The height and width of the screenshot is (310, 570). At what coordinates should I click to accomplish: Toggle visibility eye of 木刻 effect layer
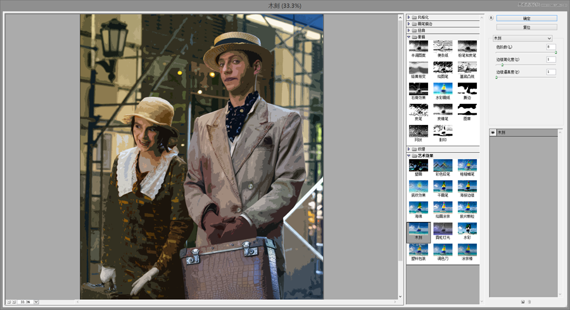click(x=493, y=132)
